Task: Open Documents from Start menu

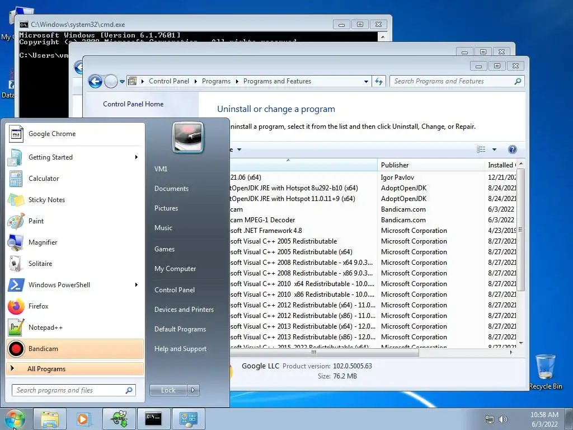Action: pos(171,189)
